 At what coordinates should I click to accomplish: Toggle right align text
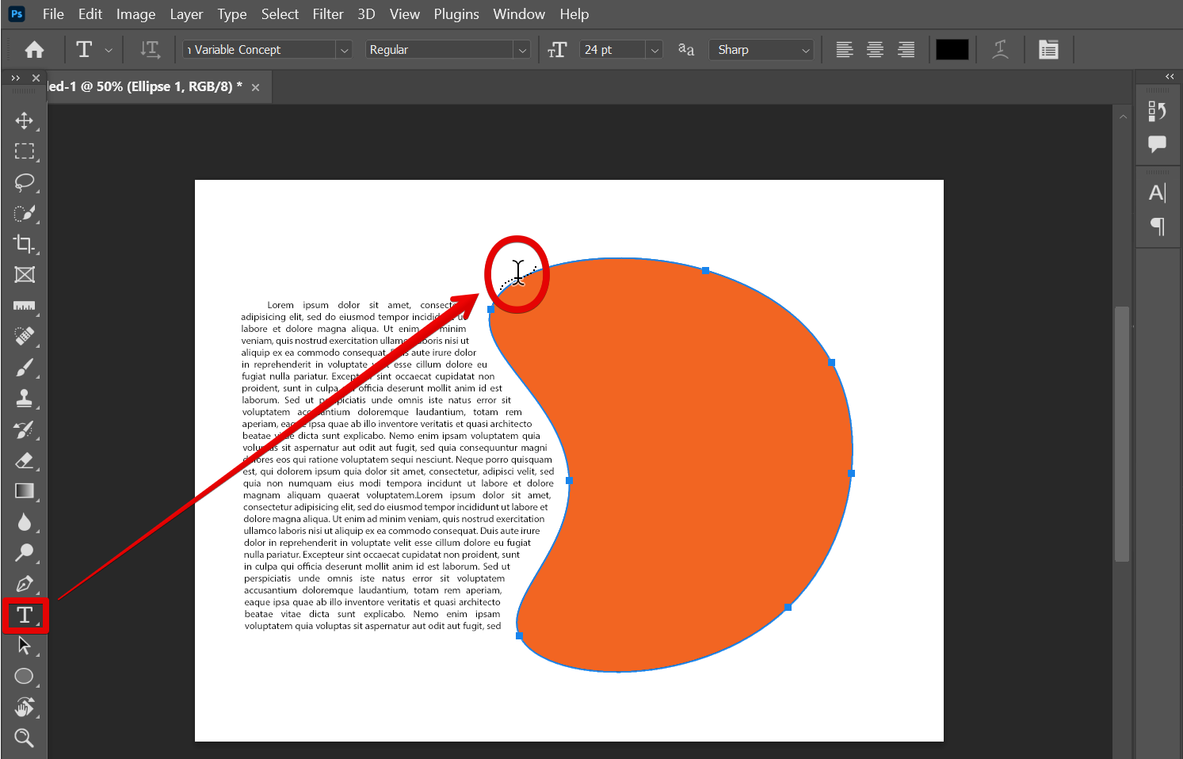[x=906, y=49]
